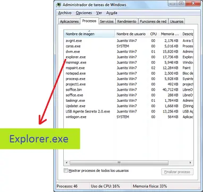Sort by Nombre de imagen column header
This screenshot has width=203, height=192.
coord(89,34)
